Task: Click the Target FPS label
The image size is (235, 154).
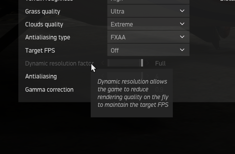Action: pos(40,51)
